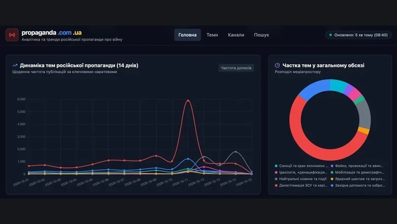Screen dimensions: 397x224
Task: Select the cyan donut segment
Action: pyautogui.click(x=338, y=85)
